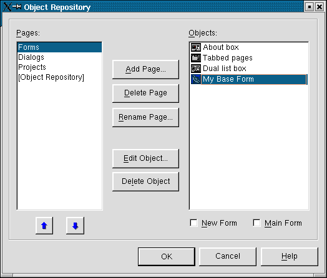Screen dimensions: 327x278
Task: Enable the Main Form checkbox
Action: click(256, 223)
